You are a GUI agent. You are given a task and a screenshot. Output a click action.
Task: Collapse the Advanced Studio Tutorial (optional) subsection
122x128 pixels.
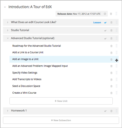pos(8,38)
